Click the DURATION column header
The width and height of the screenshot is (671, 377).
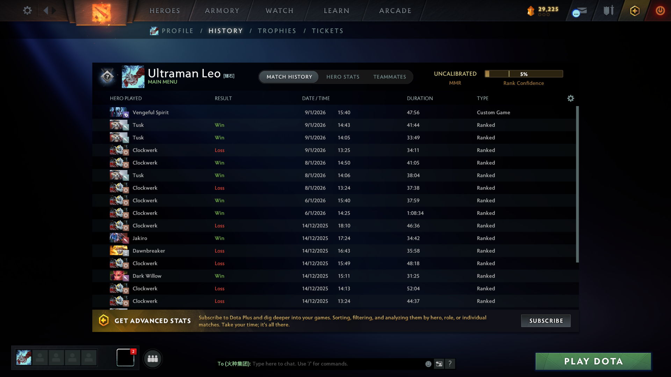420,98
